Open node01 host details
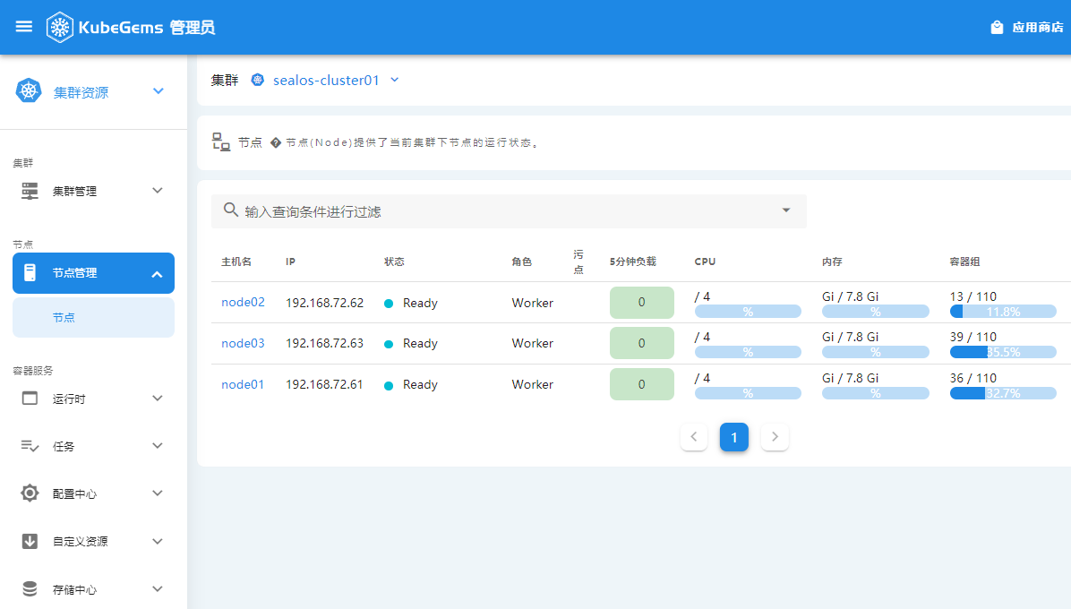 coord(243,384)
